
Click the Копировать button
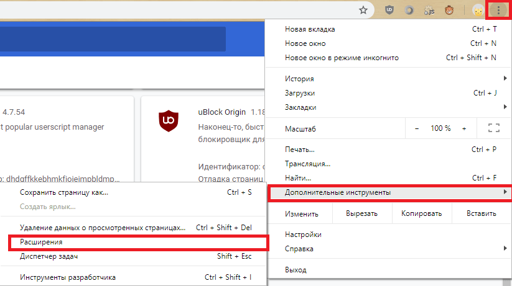(x=422, y=213)
